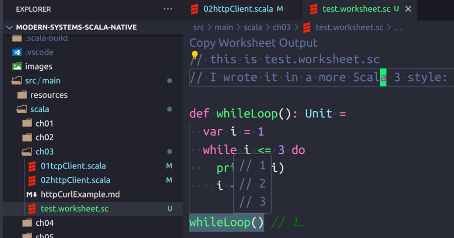Click the Unit return type in the code
Image resolution: width=454 pixels, height=238 pixels.
coord(318,114)
